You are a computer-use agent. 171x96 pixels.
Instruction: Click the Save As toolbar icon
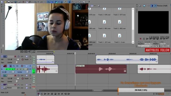click(x=12, y=2)
